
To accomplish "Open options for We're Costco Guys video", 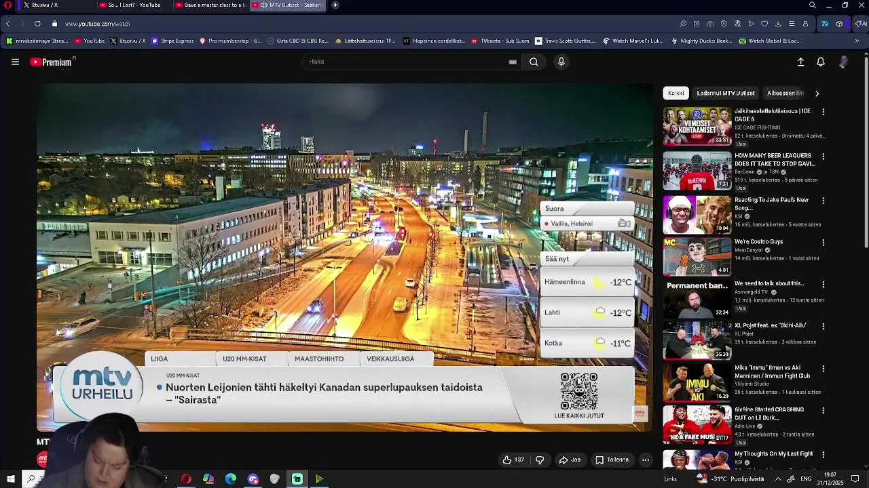I will point(824,243).
